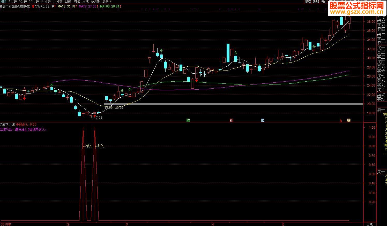The width and height of the screenshot is (387, 226).
Task: Click the green sell arrow at the 32 peak
Action: tap(161, 51)
